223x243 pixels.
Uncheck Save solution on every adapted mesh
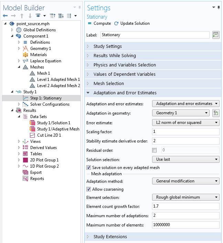pyautogui.click(x=89, y=168)
